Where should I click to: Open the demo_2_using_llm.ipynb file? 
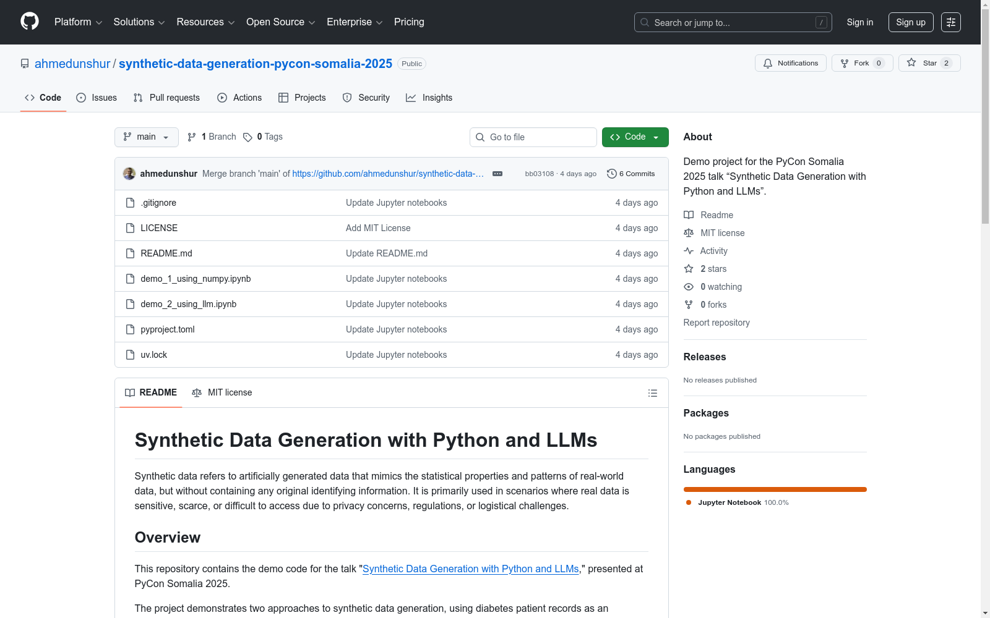[x=189, y=304]
